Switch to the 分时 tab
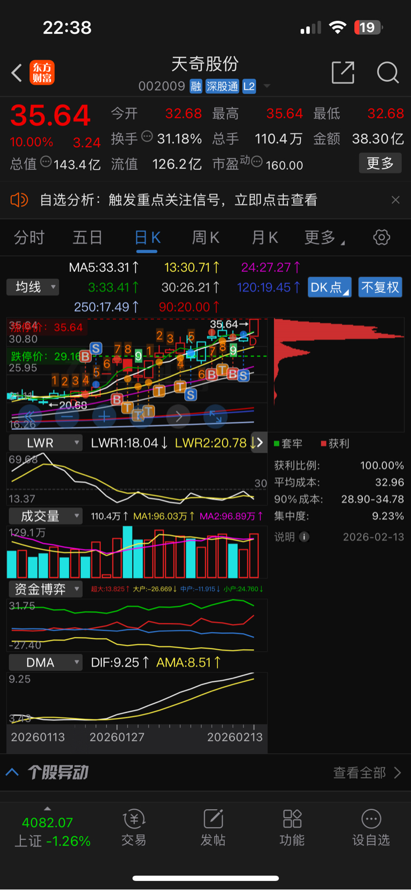The image size is (411, 890). pos(29,238)
